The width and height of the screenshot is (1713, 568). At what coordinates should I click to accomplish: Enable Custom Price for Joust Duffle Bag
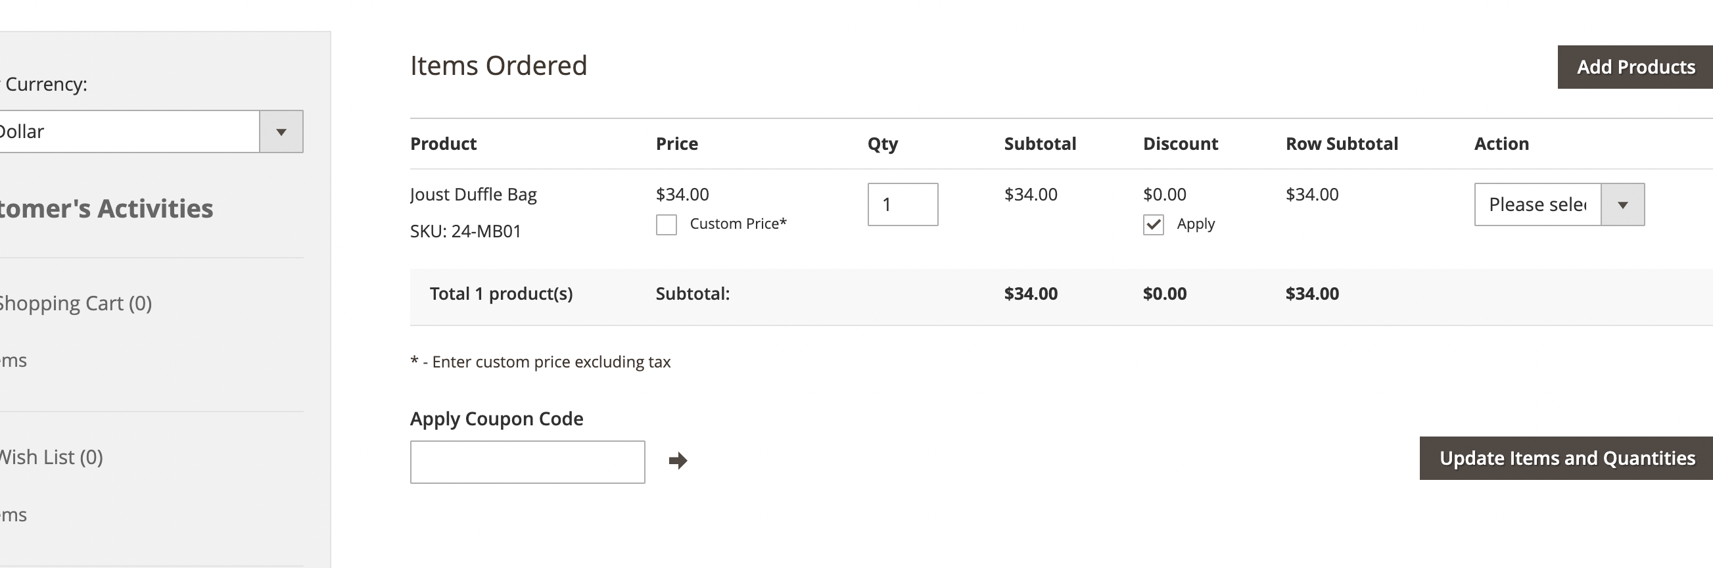pyautogui.click(x=666, y=224)
